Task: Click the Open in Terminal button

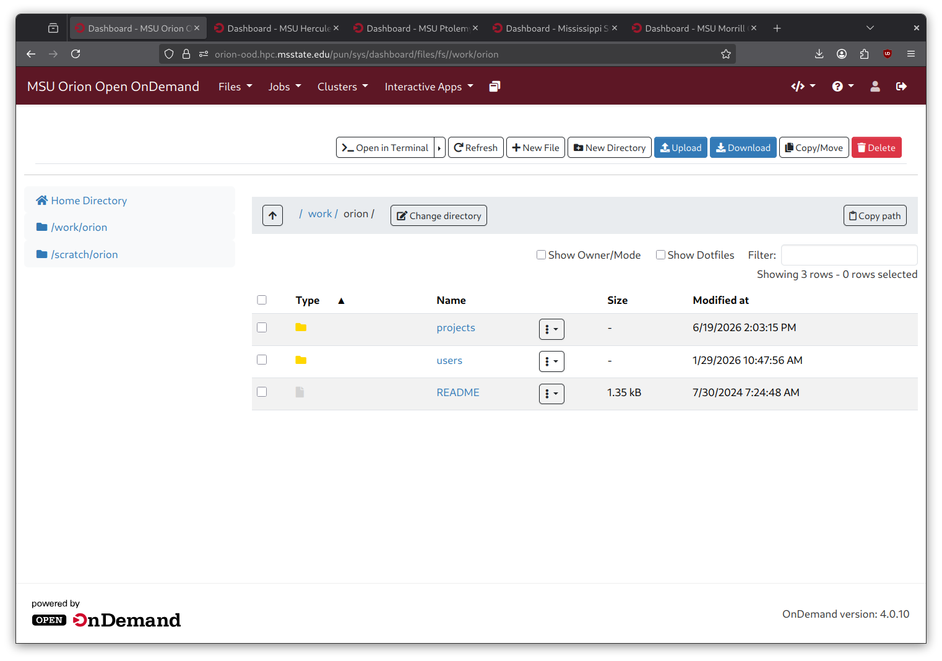Action: (x=385, y=147)
